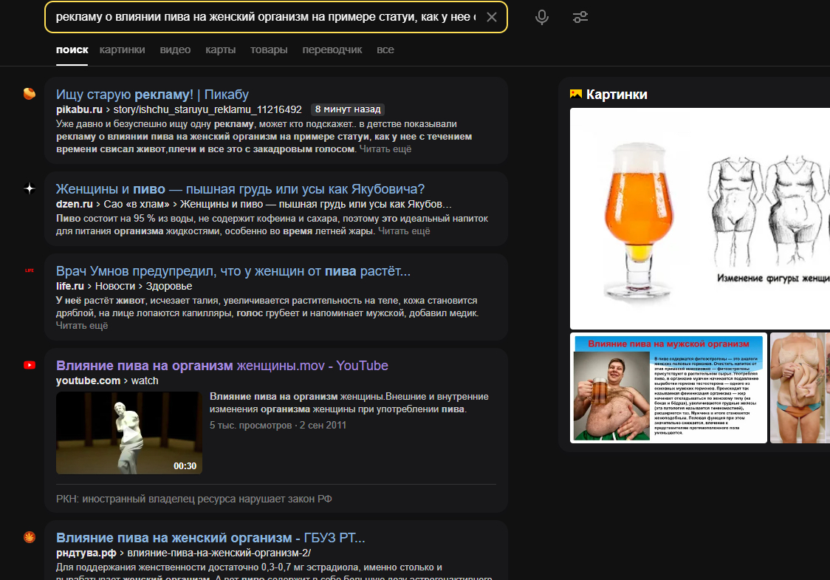
Task: Switch to the видео tab
Action: point(175,50)
